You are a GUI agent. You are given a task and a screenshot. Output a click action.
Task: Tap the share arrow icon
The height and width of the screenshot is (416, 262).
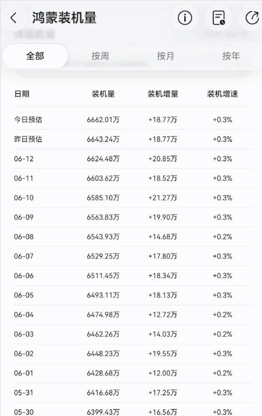pyautogui.click(x=252, y=18)
